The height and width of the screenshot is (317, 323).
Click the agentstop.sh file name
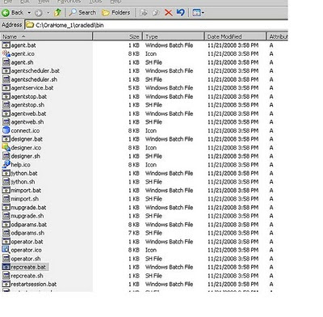(27, 105)
